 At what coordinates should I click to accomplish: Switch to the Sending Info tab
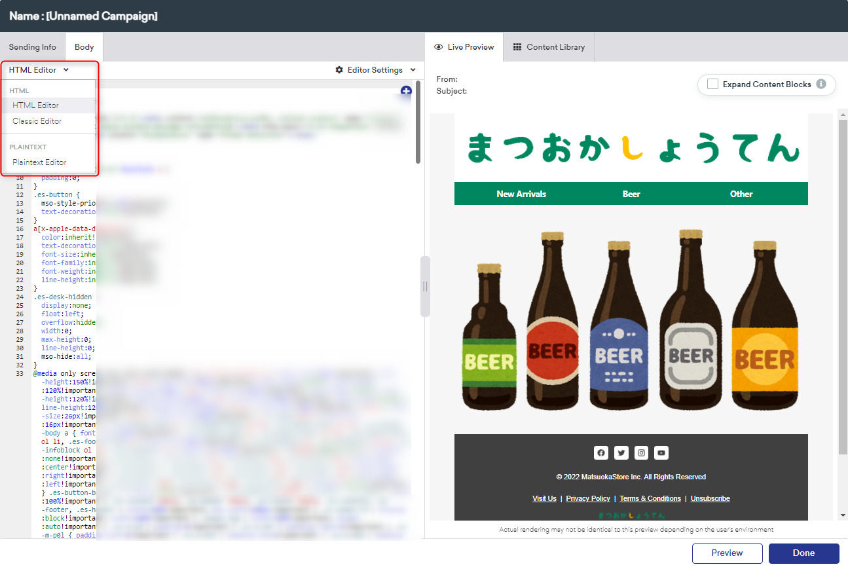click(32, 46)
